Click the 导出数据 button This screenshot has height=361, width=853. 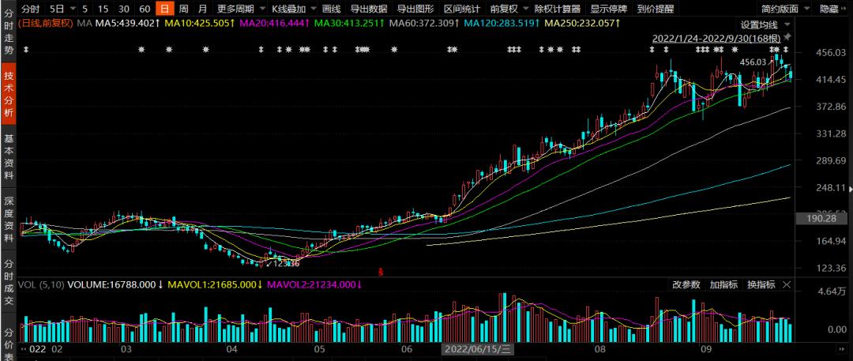(x=369, y=9)
